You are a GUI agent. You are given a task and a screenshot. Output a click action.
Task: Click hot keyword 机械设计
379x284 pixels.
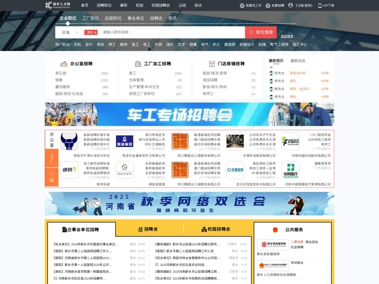pyautogui.click(x=246, y=44)
